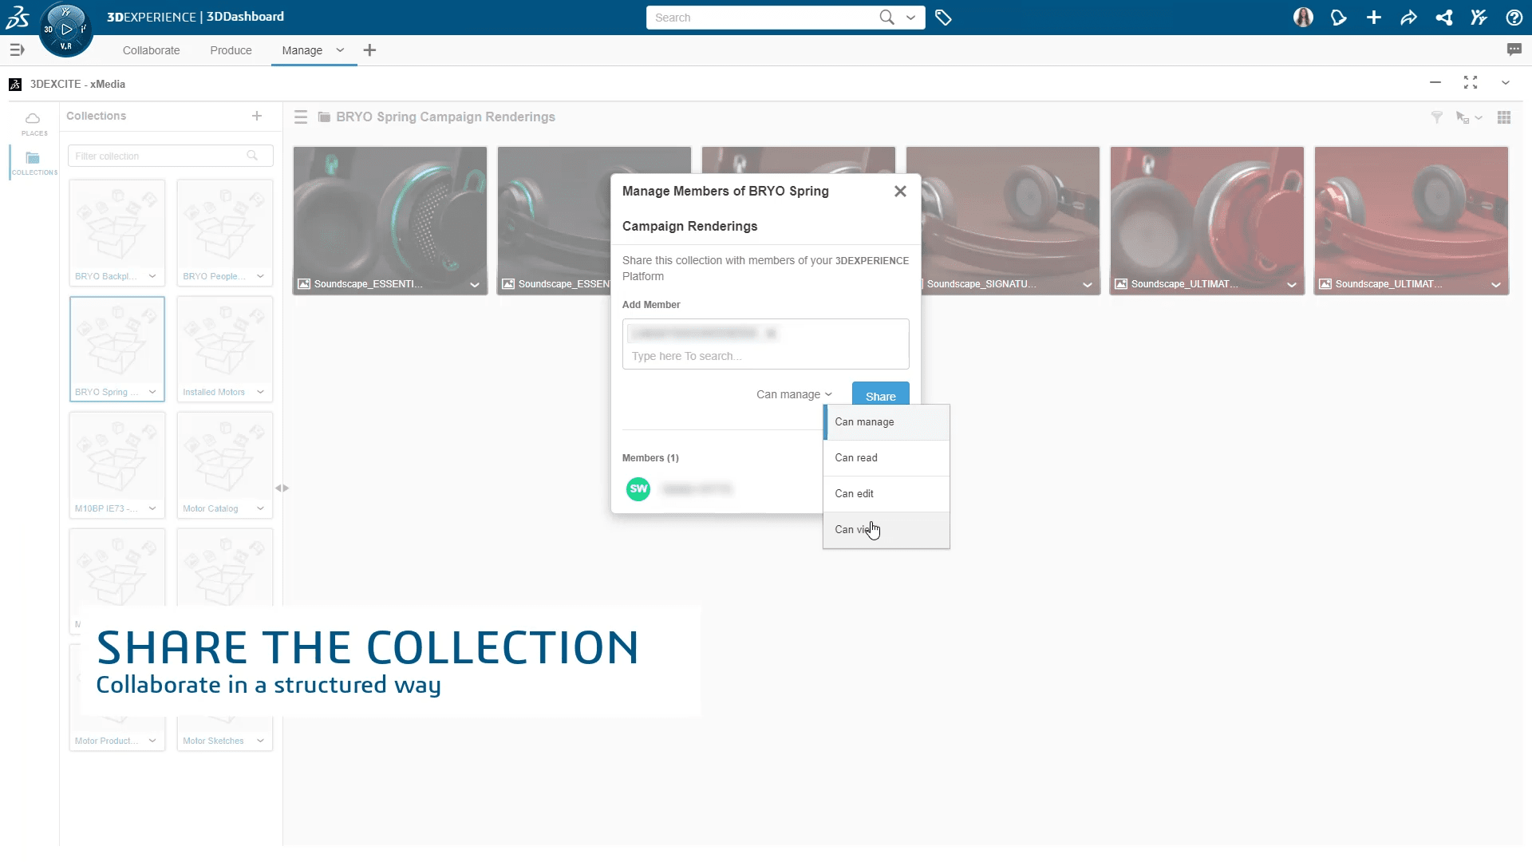Expand the Installed Motors collection arrow
The image size is (1532, 862).
260,392
